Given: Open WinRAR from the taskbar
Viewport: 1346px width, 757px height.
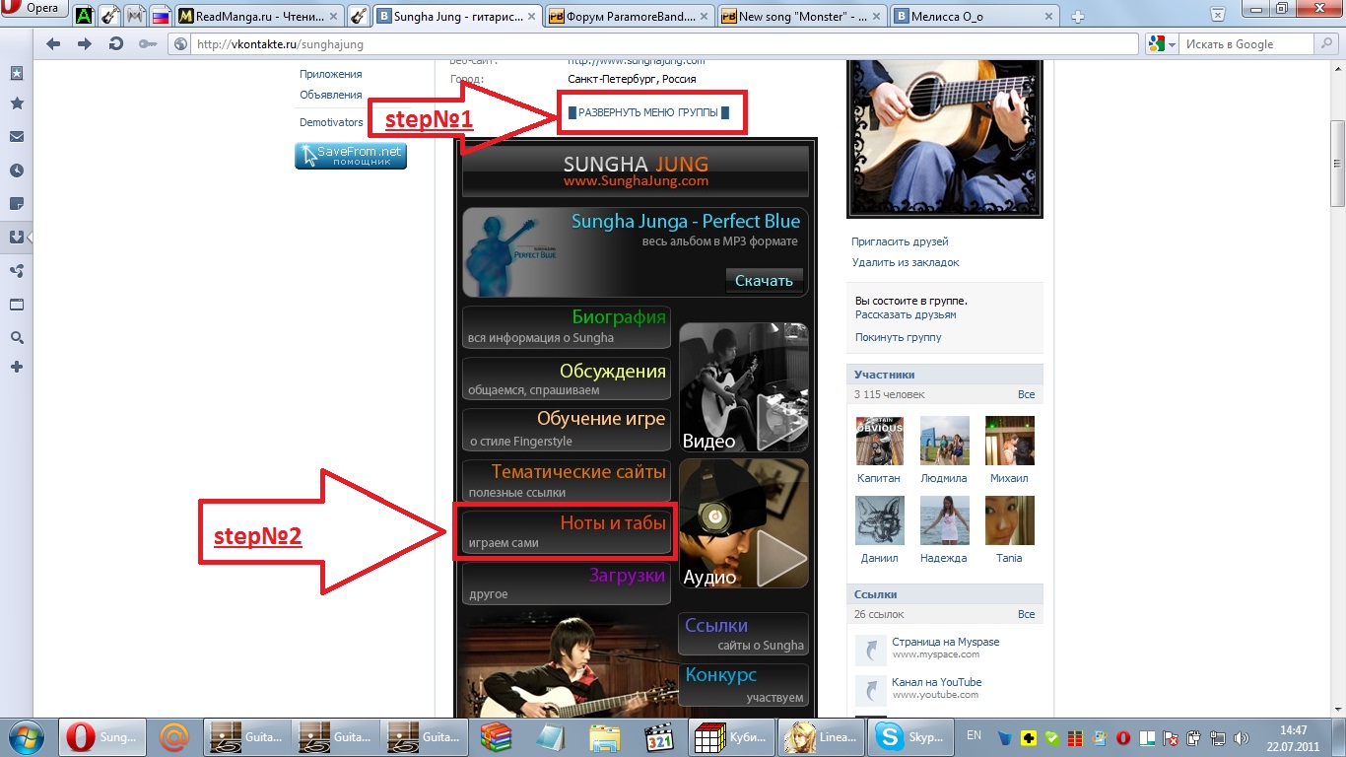Looking at the screenshot, I should [x=495, y=736].
